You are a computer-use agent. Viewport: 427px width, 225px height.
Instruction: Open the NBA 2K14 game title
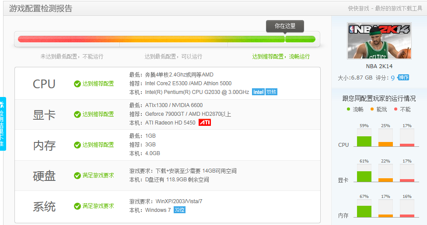[379, 66]
